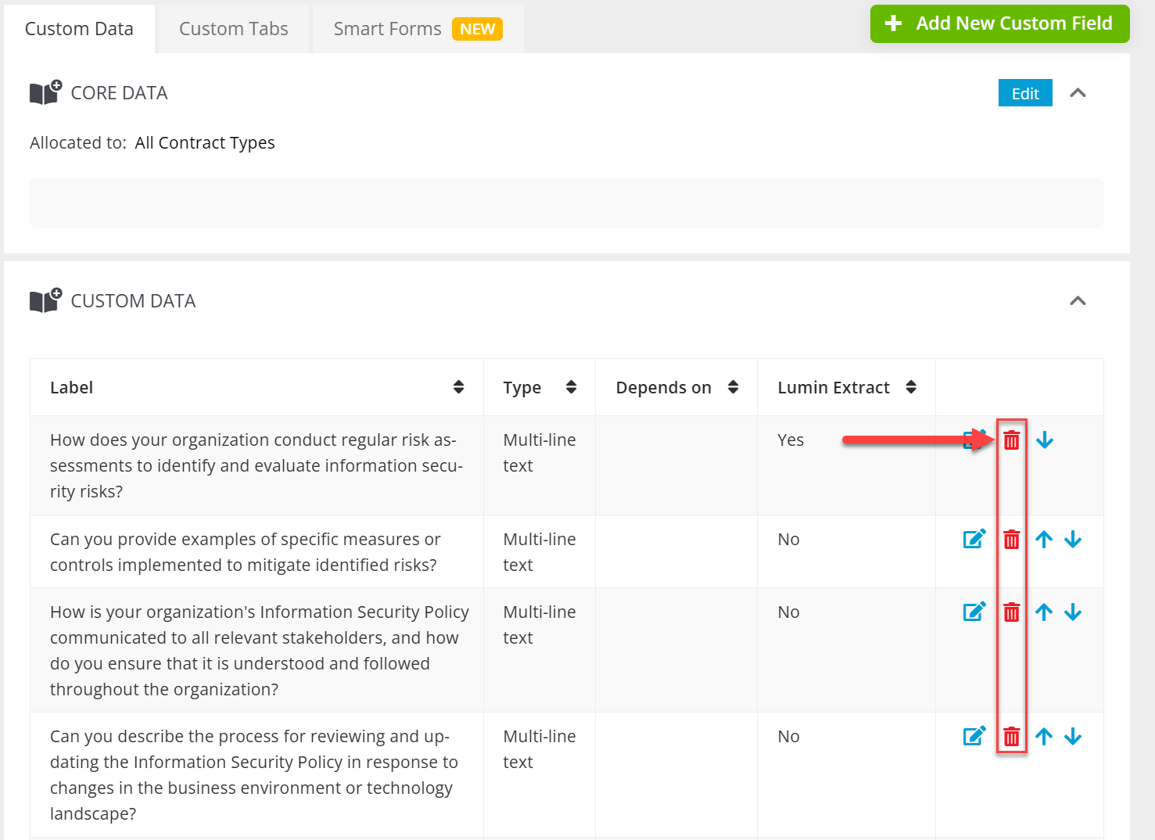The width and height of the screenshot is (1155, 840).
Task: Sort by Depends on column
Action: click(733, 387)
